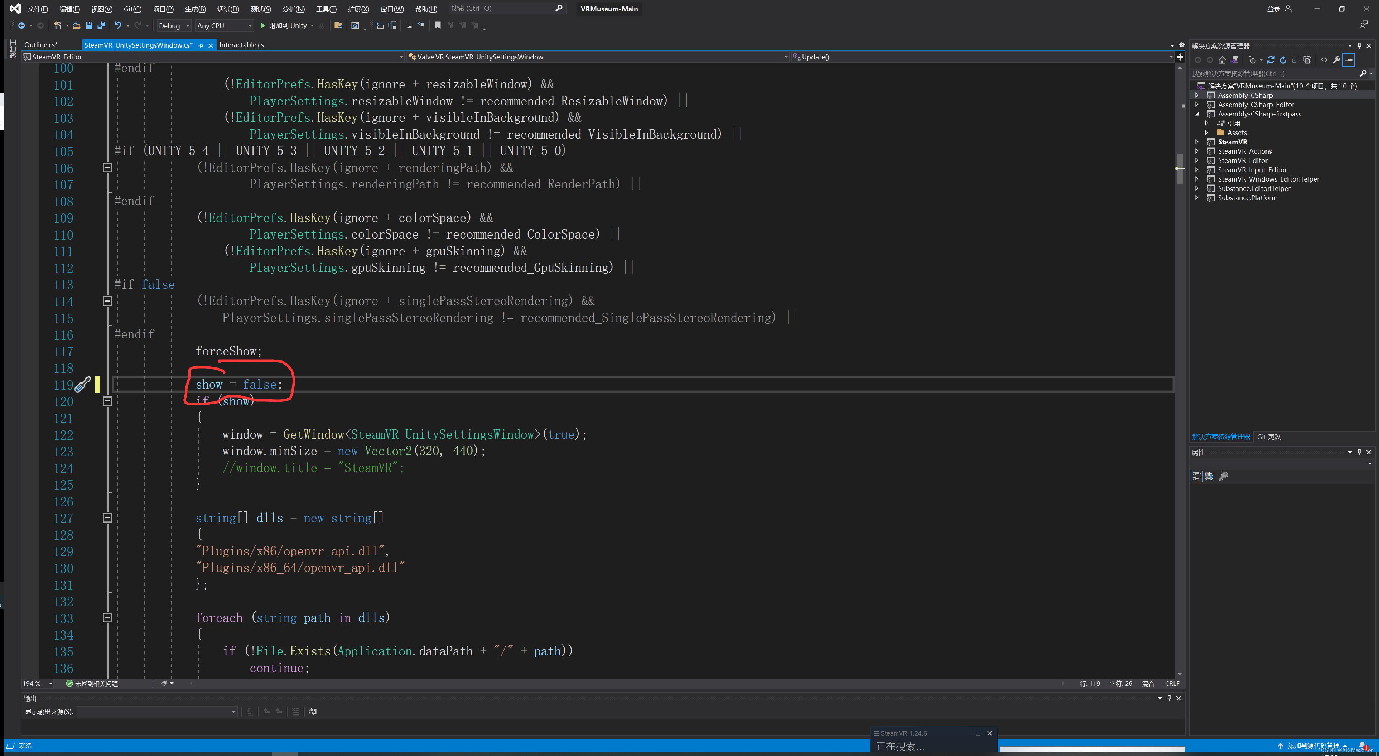The height and width of the screenshot is (756, 1379).
Task: Collapse the foreach block at line 133
Action: tap(107, 617)
